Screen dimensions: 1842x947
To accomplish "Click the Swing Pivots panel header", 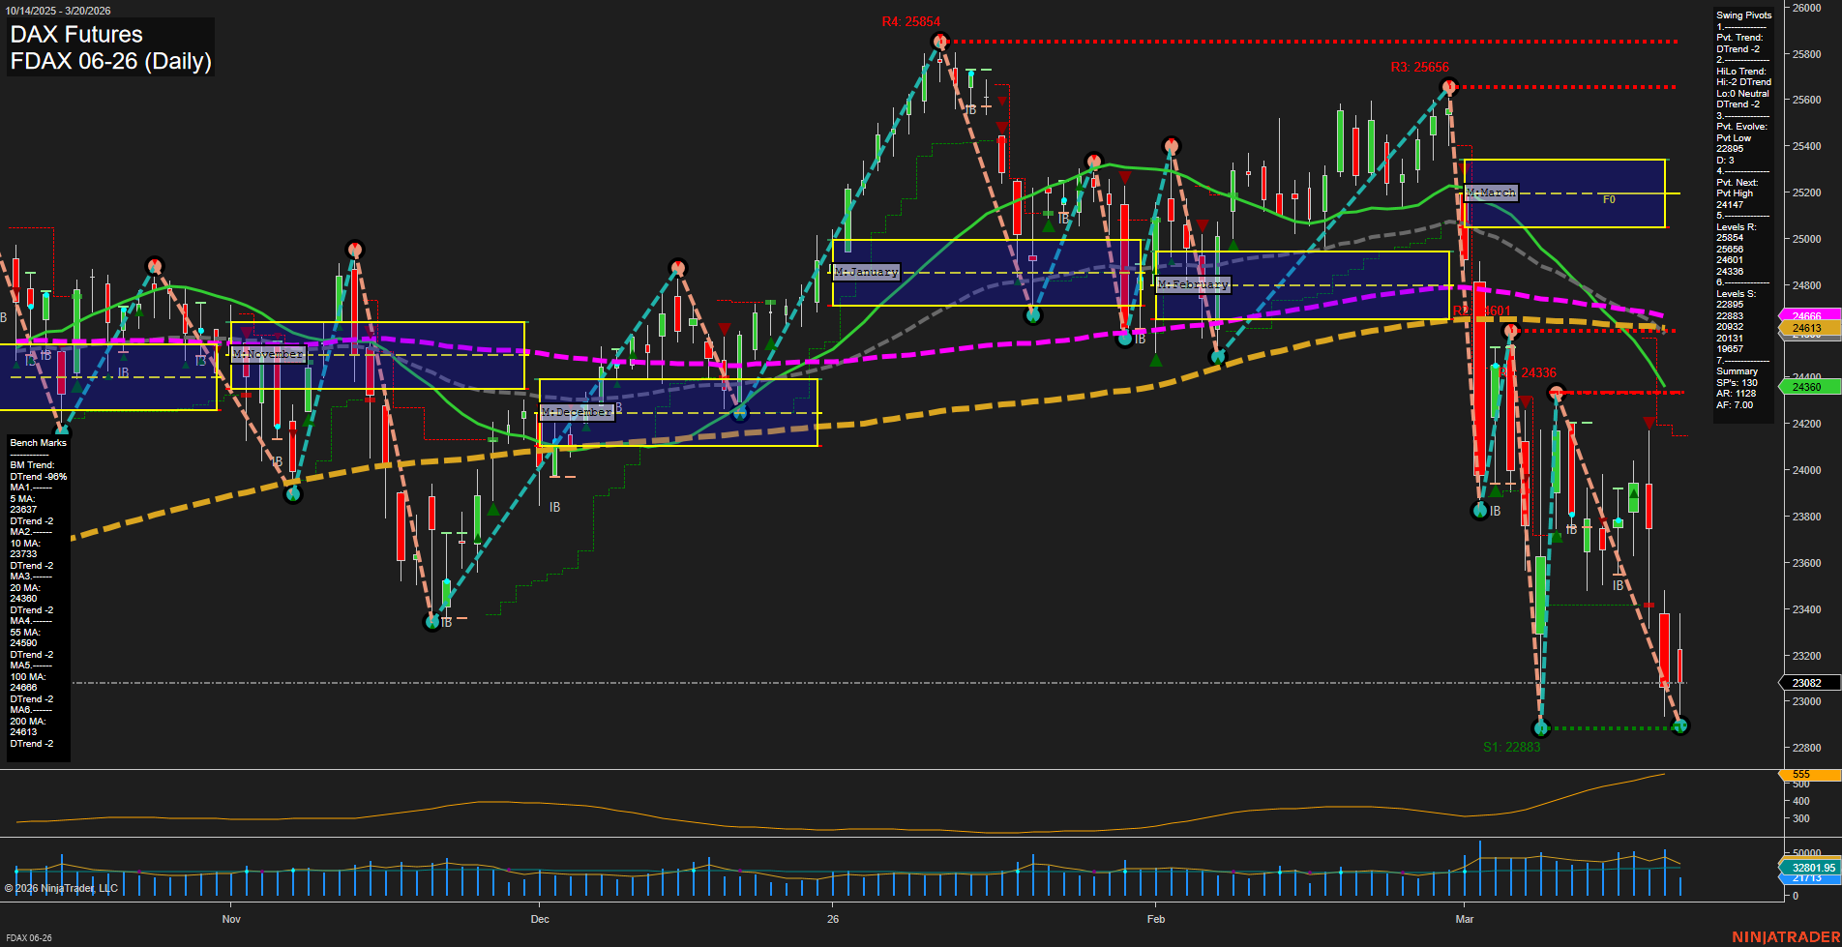I will [1742, 15].
